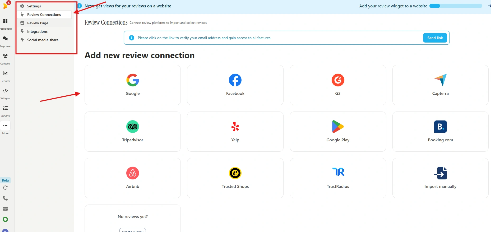Viewport: 491px width, 232px height.
Task: Select the Trusted Shops connection card
Action: coord(235,178)
